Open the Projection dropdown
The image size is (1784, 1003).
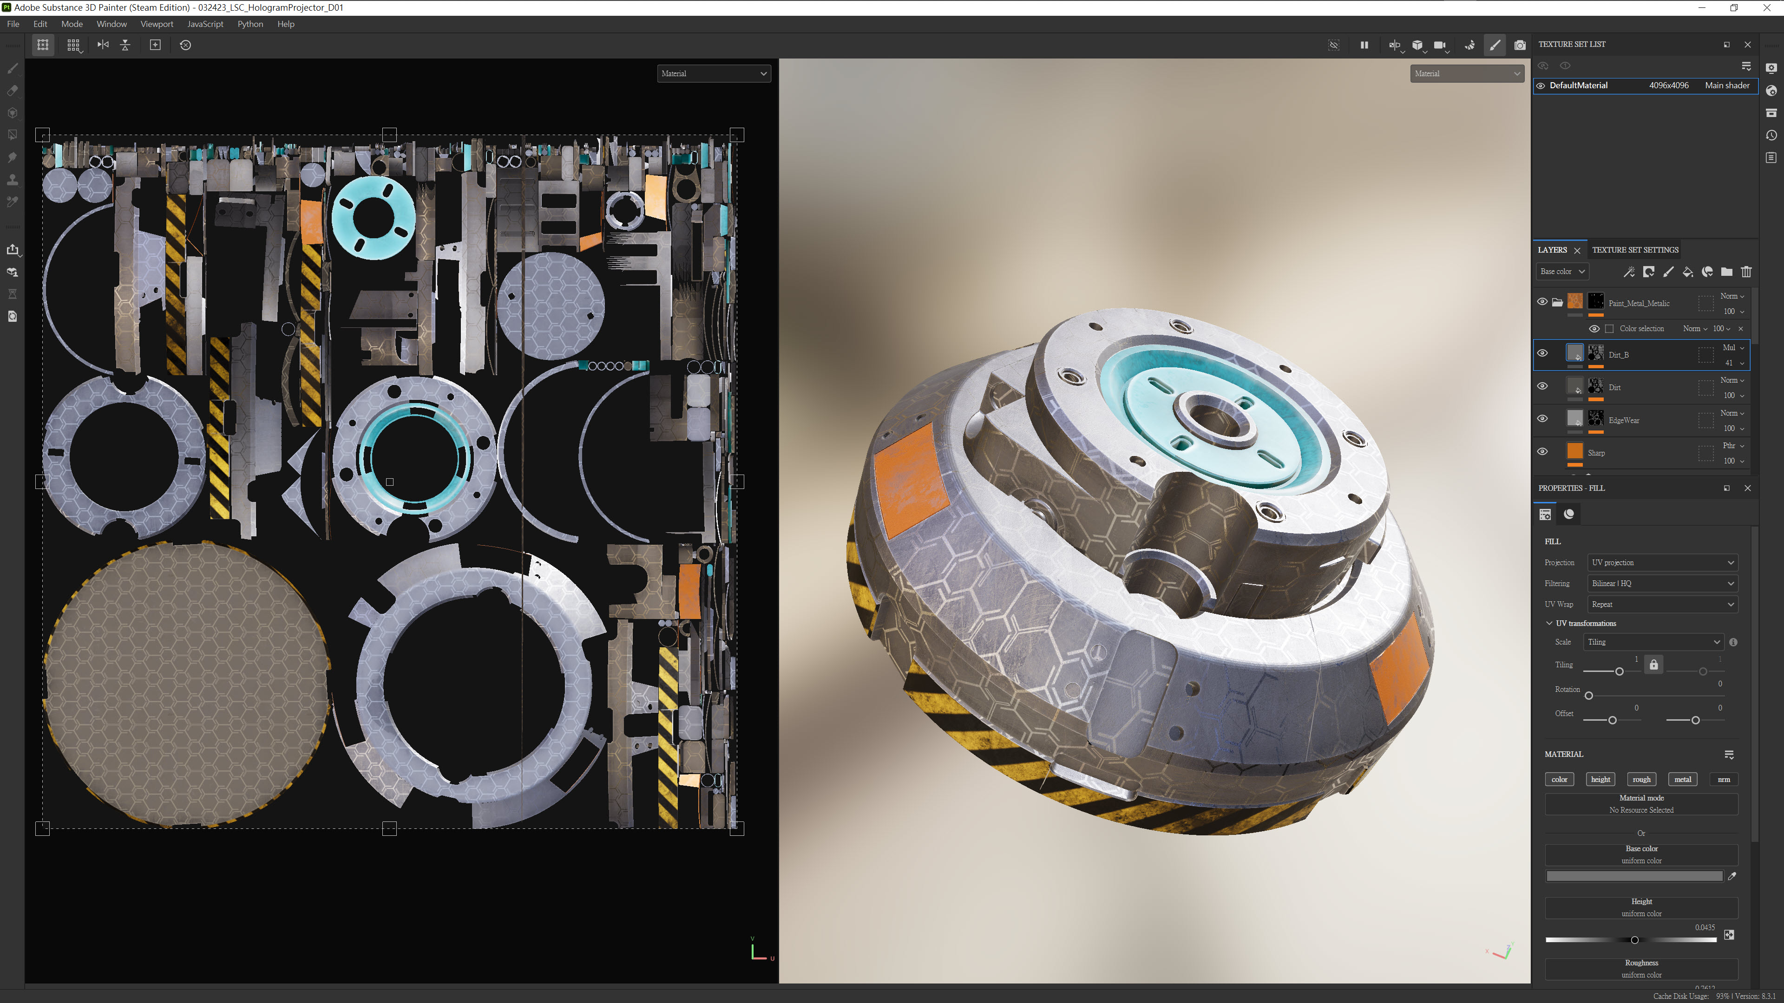click(x=1662, y=563)
